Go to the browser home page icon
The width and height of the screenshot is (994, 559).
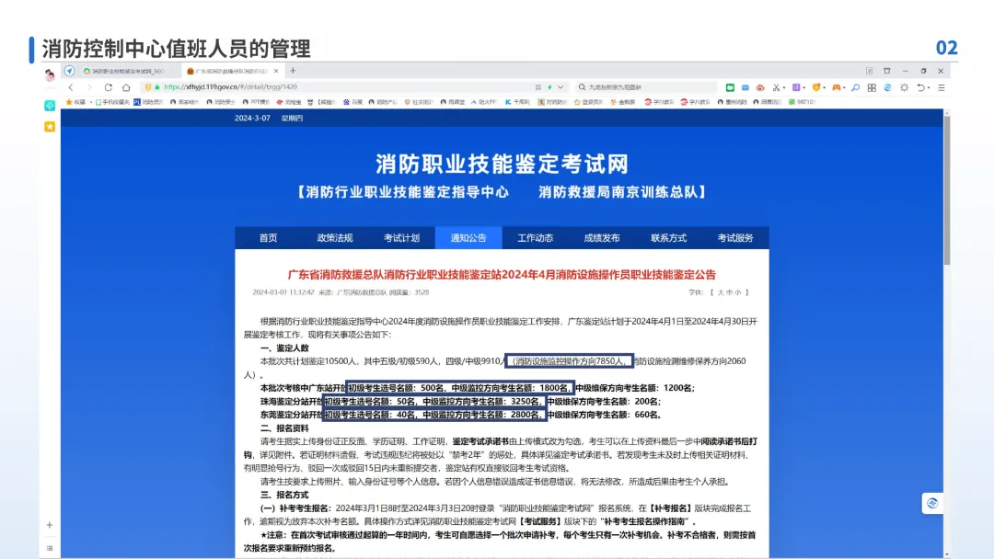pyautogui.click(x=126, y=87)
